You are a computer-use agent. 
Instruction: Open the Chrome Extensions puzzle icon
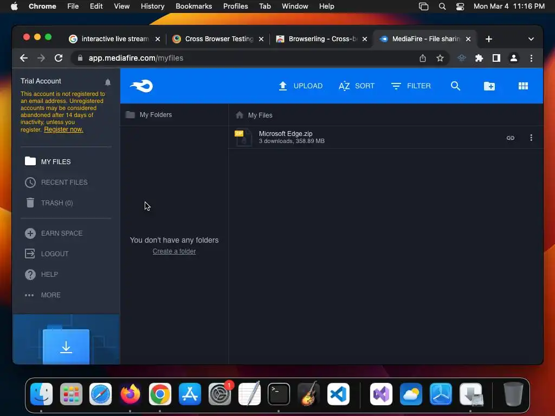pos(479,58)
